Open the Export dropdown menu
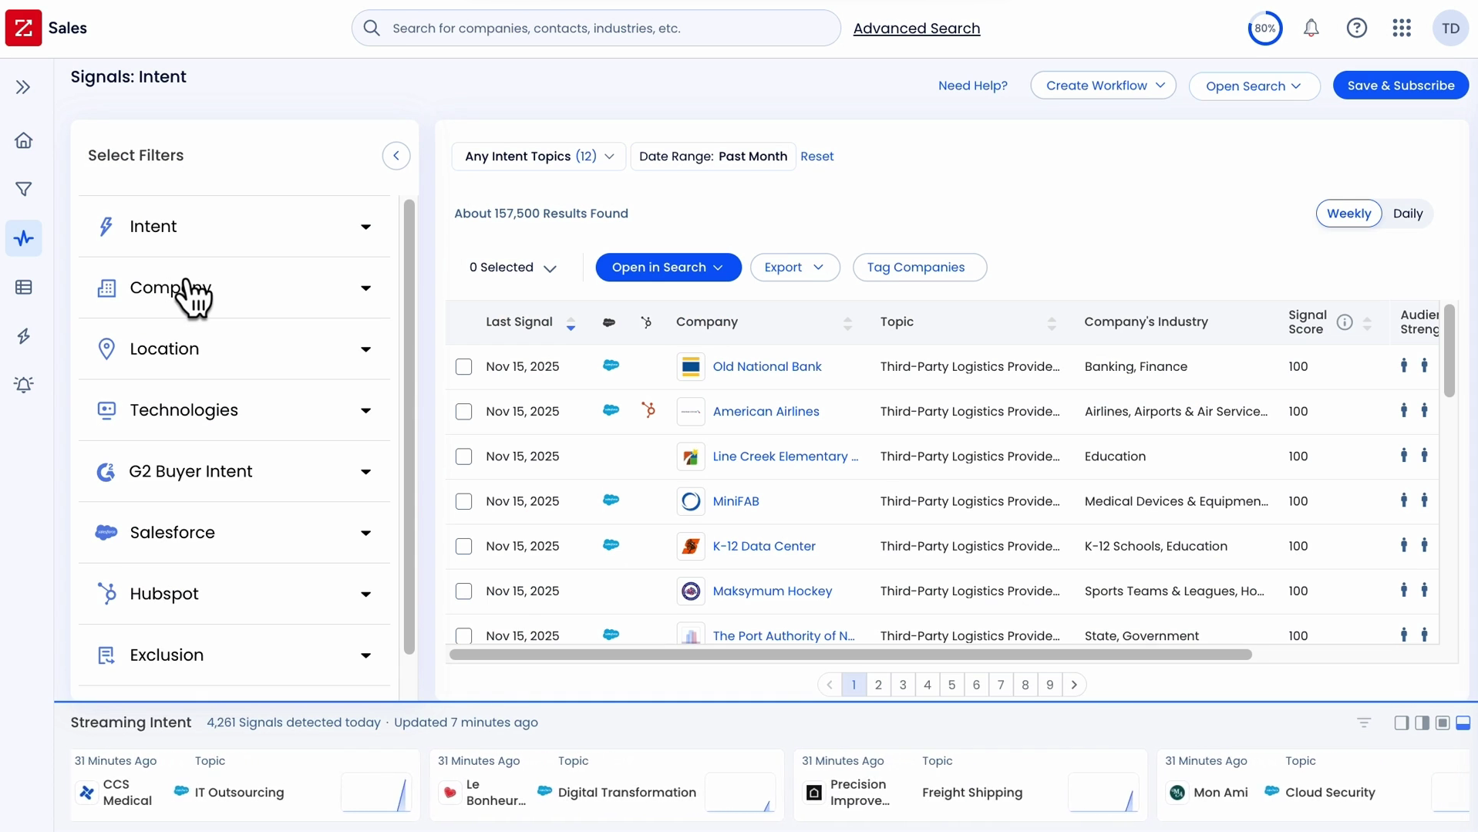This screenshot has height=832, width=1478. coord(795,268)
